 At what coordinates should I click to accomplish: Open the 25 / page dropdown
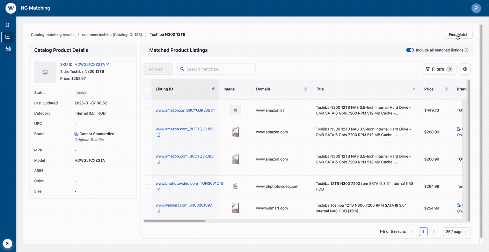(x=457, y=232)
